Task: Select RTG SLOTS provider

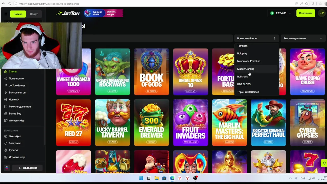Action: [x=256, y=84]
